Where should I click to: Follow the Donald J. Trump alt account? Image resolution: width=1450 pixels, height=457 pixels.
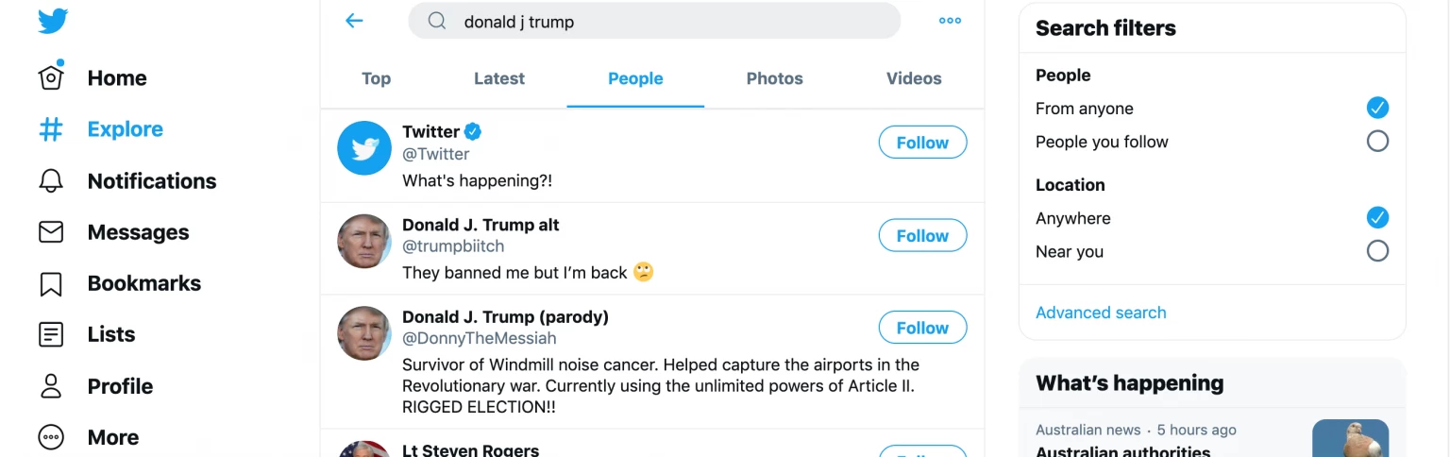click(922, 236)
